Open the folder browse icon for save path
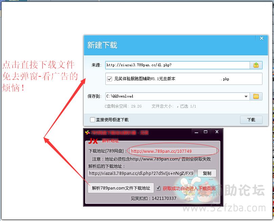Viewport: 274px width, 221px height. (256, 96)
